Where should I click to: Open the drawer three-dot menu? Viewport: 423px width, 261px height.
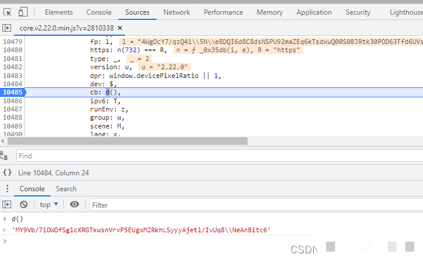[7, 189]
